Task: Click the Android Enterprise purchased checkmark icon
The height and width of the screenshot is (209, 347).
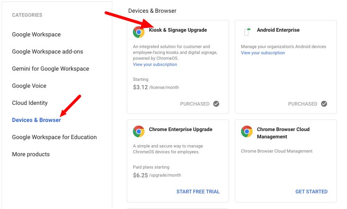Action: (x=324, y=104)
